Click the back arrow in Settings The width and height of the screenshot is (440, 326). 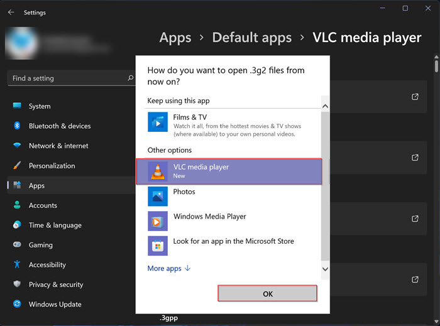coord(11,13)
